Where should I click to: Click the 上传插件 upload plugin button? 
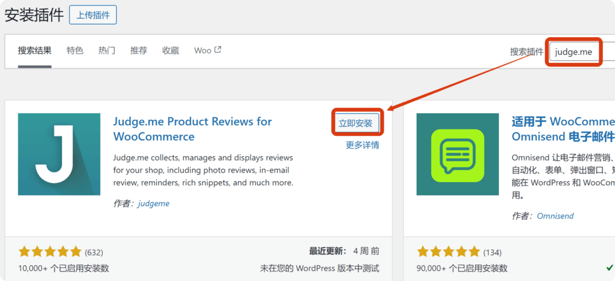click(92, 15)
